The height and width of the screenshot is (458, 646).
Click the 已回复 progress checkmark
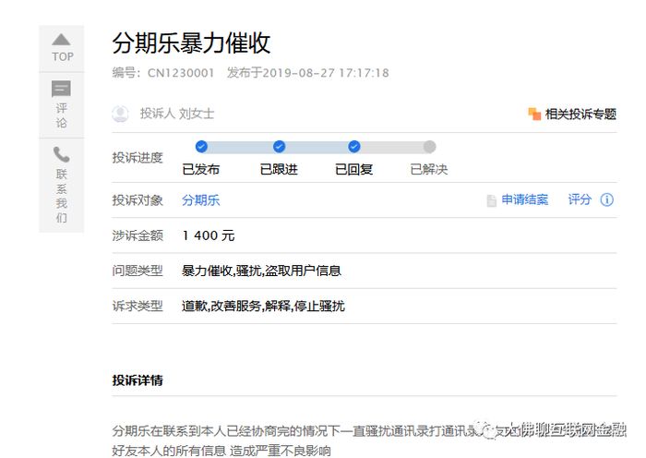pyautogui.click(x=354, y=146)
